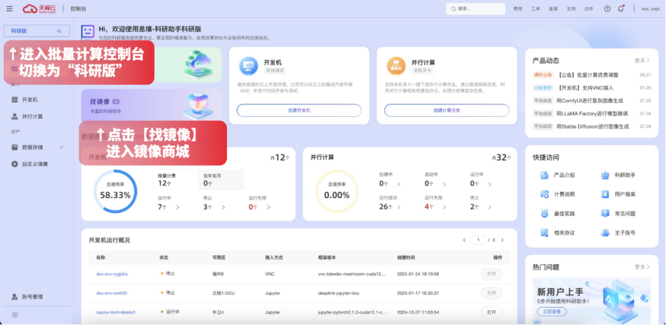This screenshot has height=325, width=666.
Task: Open the 工单 top menu
Action: pyautogui.click(x=536, y=9)
